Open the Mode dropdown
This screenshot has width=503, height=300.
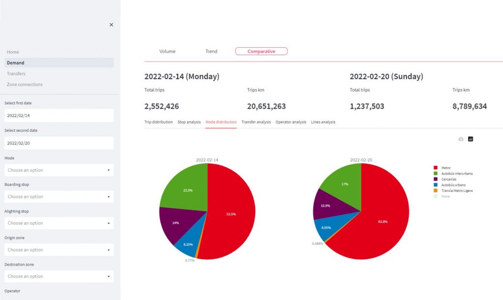point(59,170)
